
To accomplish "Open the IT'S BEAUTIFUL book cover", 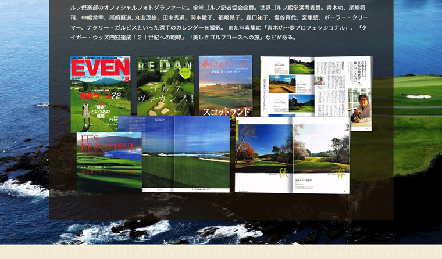I will 109,163.
